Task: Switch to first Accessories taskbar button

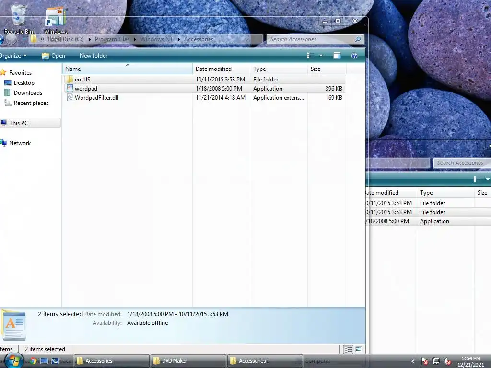Action: point(112,361)
